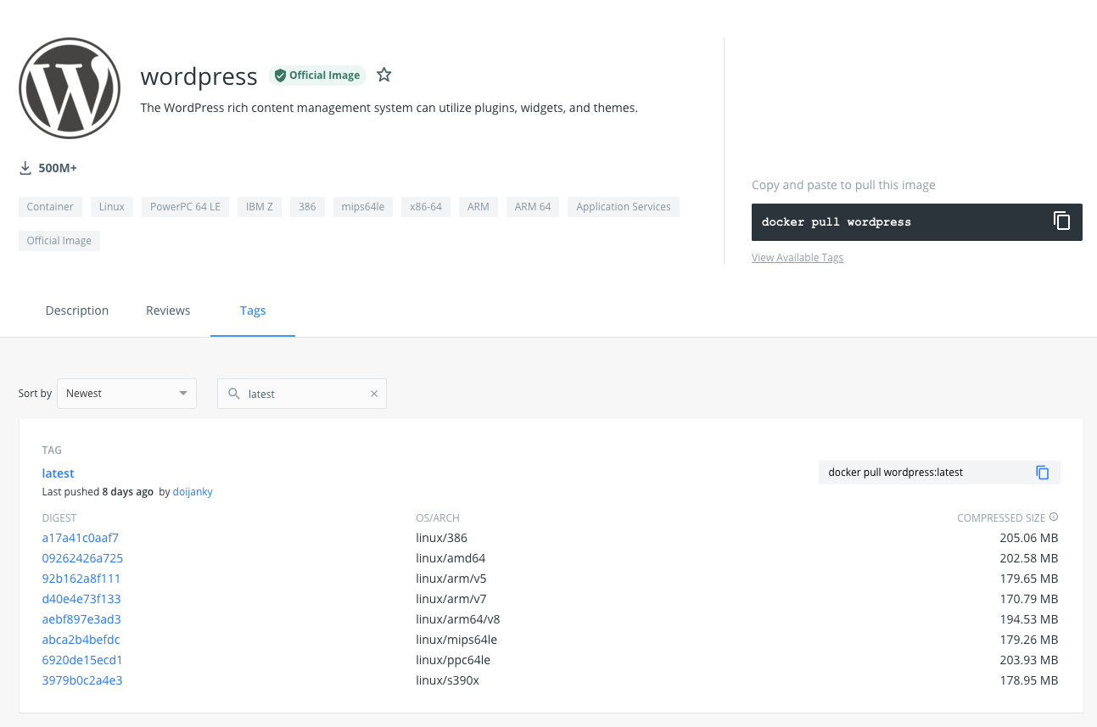The image size is (1097, 727).
Task: Click the PowerPC 64 LE chip
Action: tap(185, 207)
